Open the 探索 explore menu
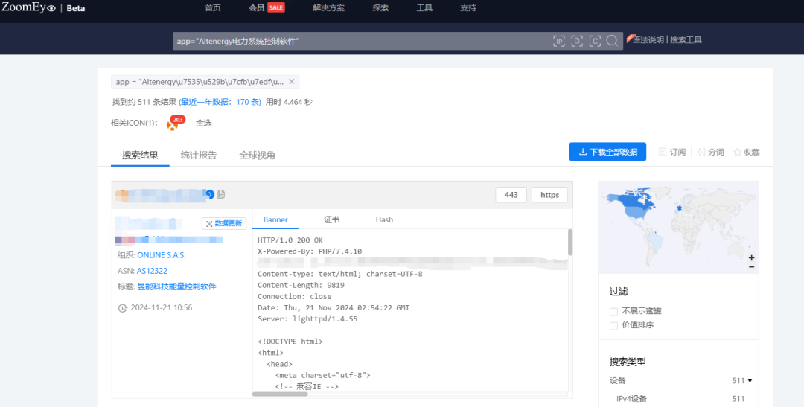Viewport: 804px width, 407px height. point(380,7)
